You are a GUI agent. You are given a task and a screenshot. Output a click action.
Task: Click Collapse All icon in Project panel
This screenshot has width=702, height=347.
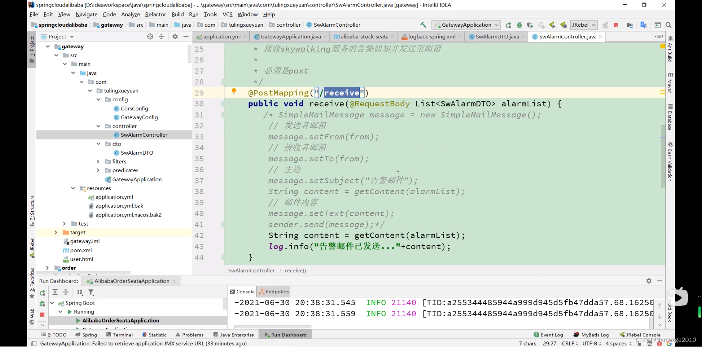161,37
